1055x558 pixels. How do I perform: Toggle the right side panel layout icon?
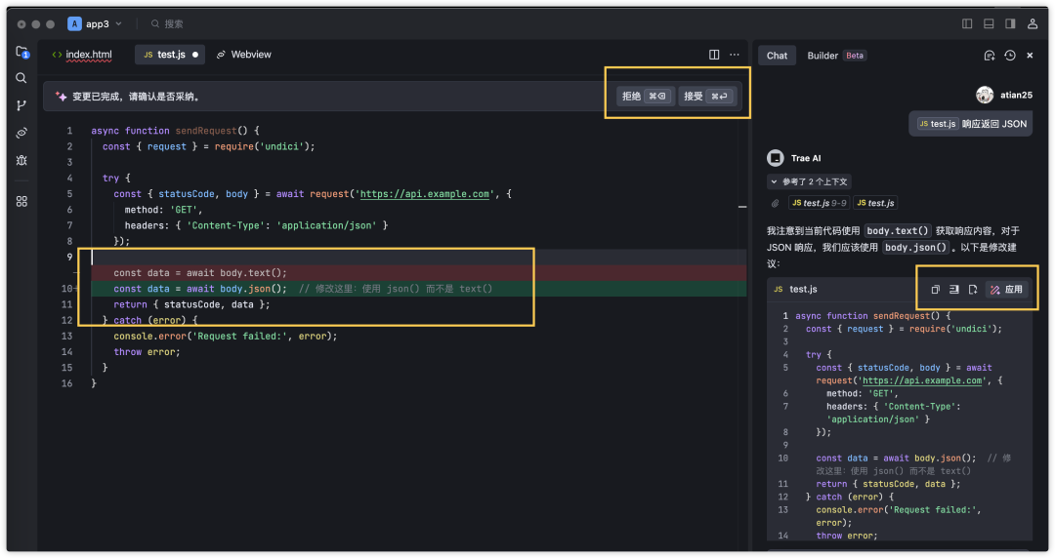(x=1010, y=23)
